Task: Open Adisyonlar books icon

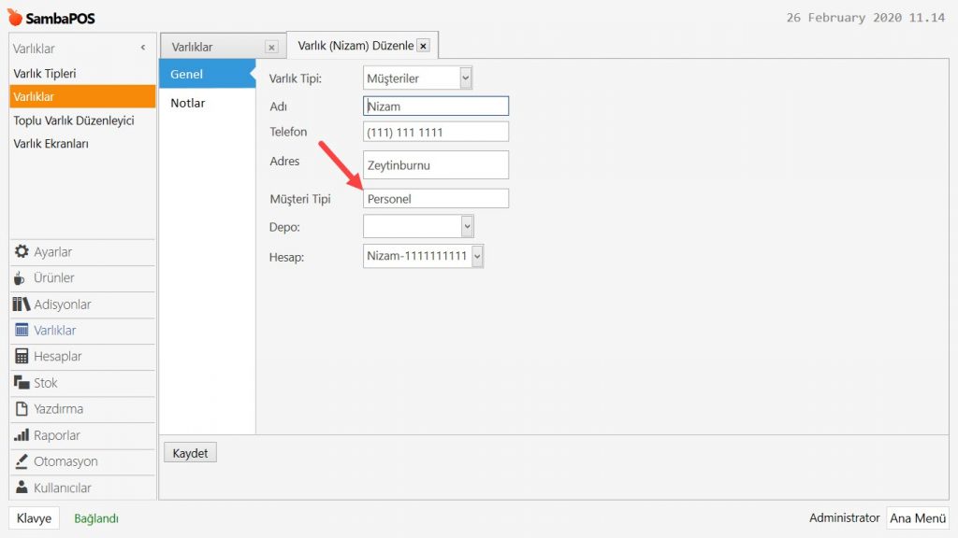Action: tap(22, 304)
